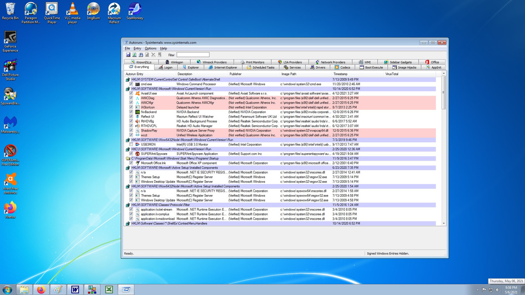Click the Jump to Entry toolbar icon
Image resolution: width=525 pixels, height=295 pixels.
pos(160,54)
